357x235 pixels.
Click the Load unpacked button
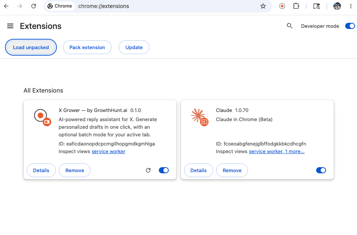tap(31, 47)
